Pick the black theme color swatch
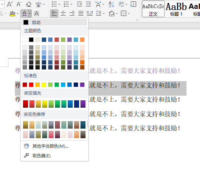The image size is (200, 169). pos(31,40)
